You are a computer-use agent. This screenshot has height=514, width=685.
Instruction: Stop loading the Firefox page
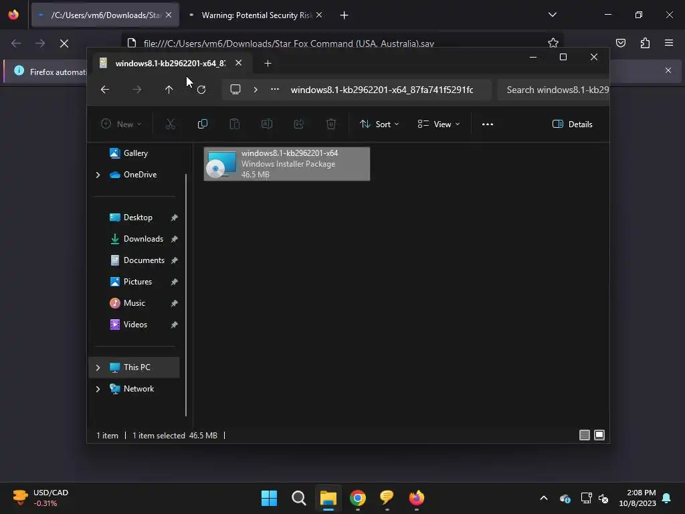(64, 44)
